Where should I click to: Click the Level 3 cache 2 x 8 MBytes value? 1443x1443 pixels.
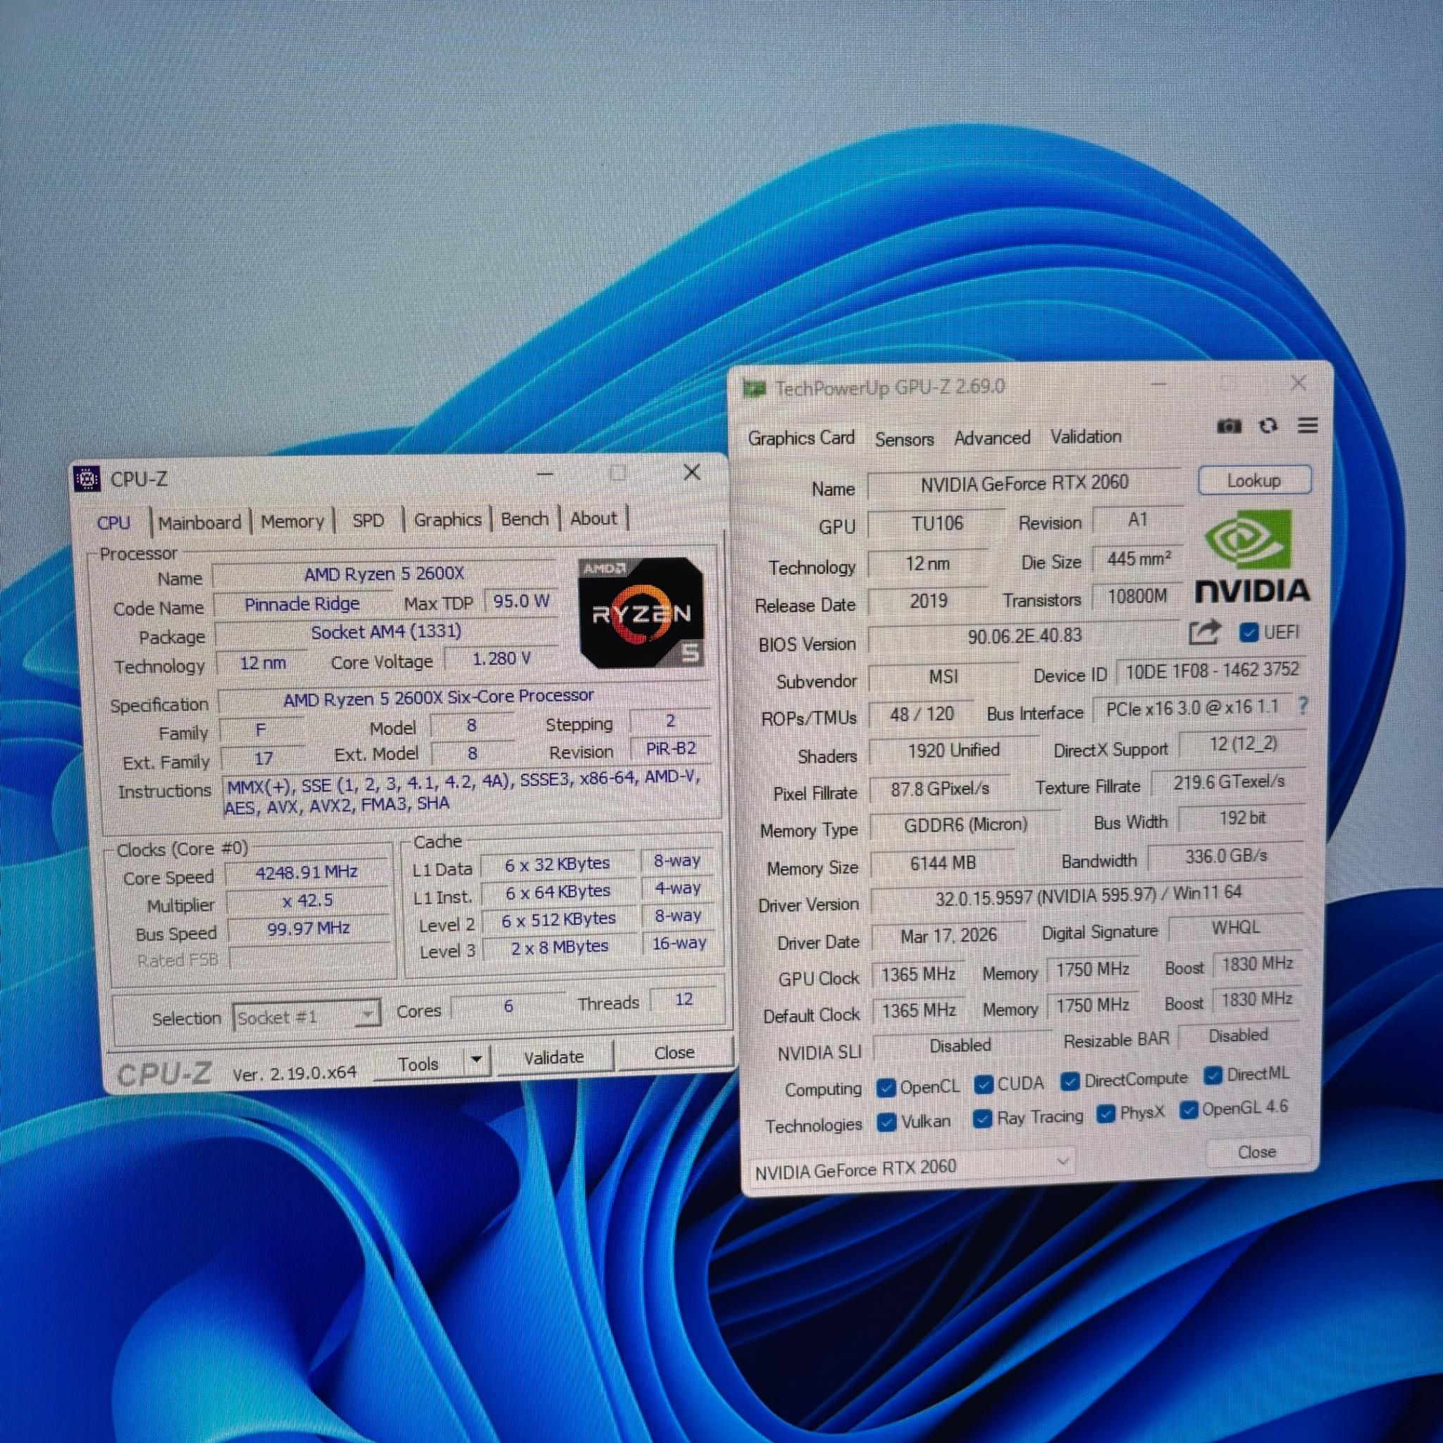tap(559, 946)
